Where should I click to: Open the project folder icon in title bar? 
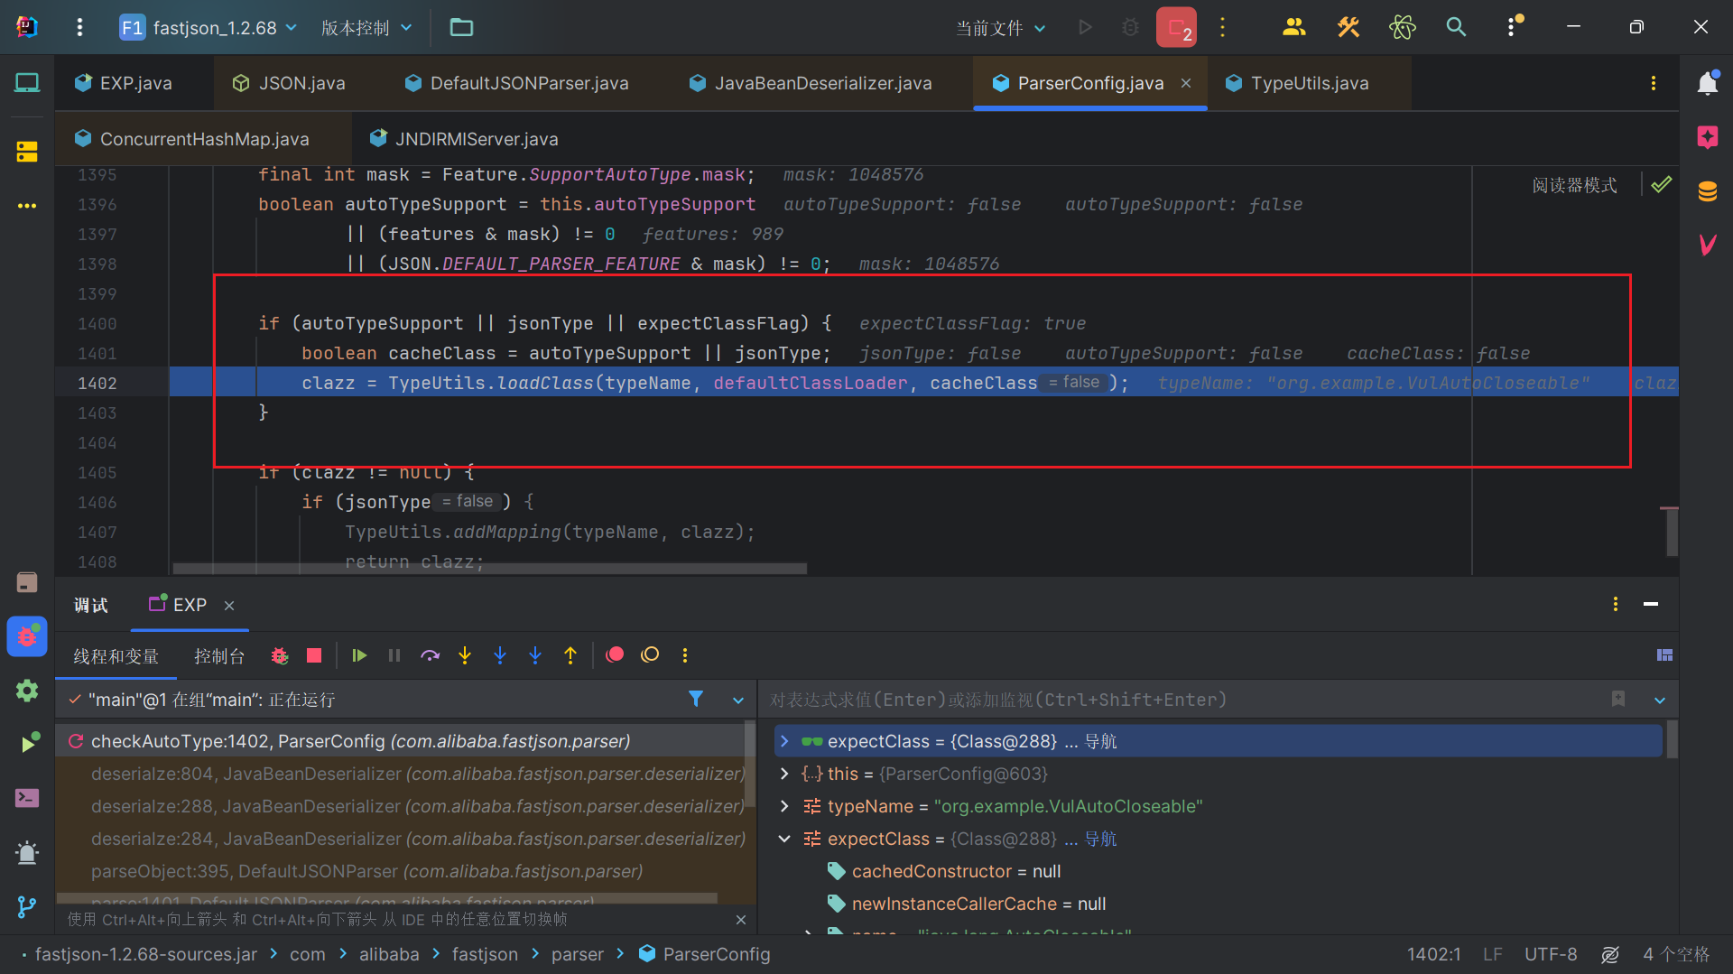pos(461,28)
